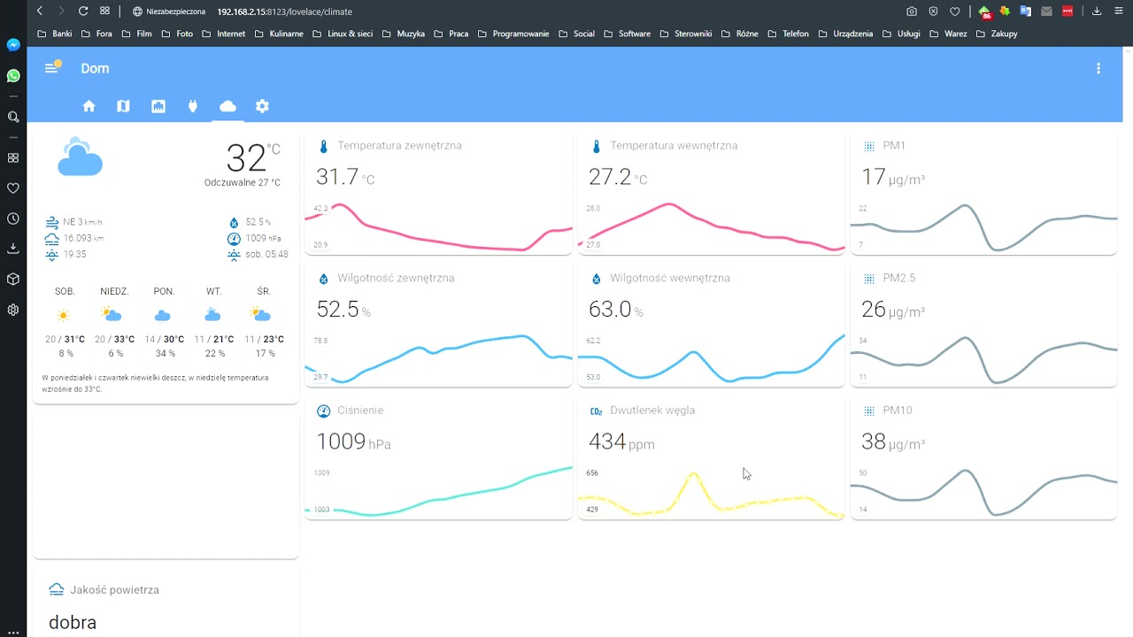Select the 63.0 % indoor humidity value
The image size is (1133, 637).
[x=616, y=310]
